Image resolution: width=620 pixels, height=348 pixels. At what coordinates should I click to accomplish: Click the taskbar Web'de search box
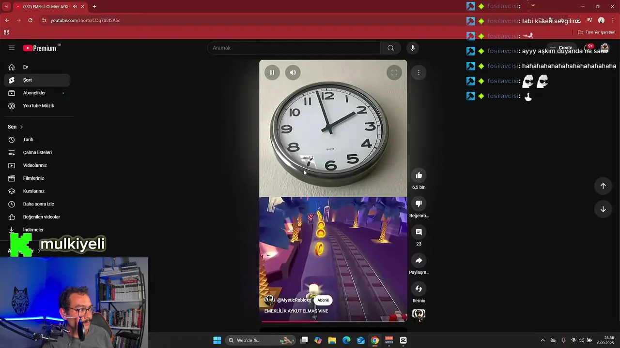(262, 340)
